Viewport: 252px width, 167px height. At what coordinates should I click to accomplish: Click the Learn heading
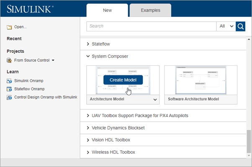click(13, 72)
